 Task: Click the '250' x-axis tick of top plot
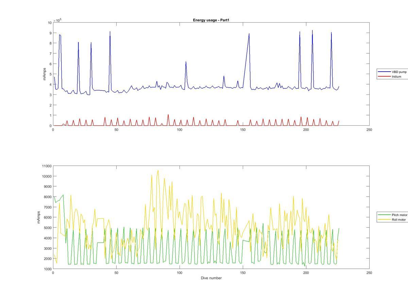pos(369,129)
